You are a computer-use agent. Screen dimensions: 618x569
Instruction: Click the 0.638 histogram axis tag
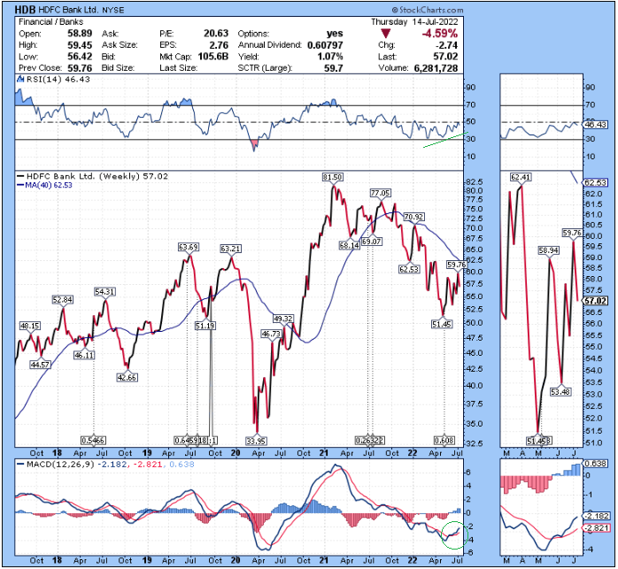[x=596, y=464]
